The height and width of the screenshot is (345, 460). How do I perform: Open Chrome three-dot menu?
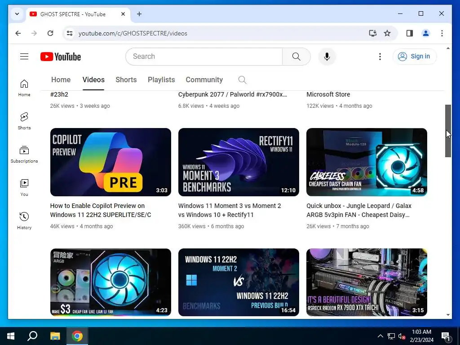442,33
